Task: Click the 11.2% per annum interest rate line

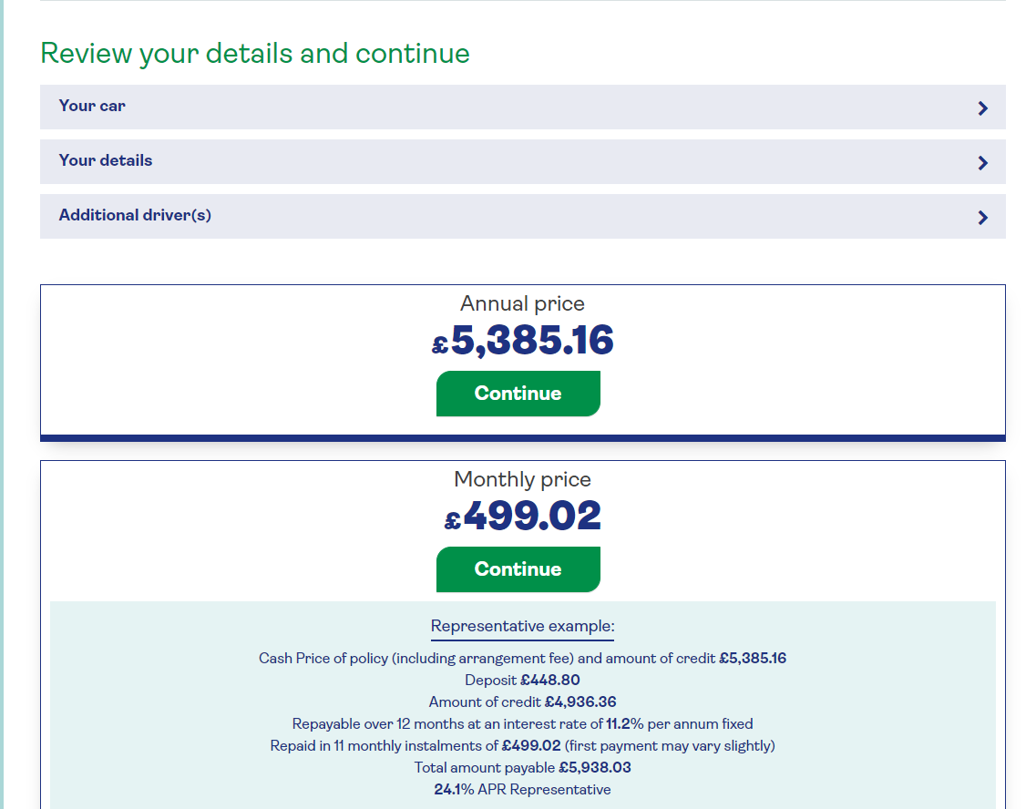Action: click(x=522, y=724)
